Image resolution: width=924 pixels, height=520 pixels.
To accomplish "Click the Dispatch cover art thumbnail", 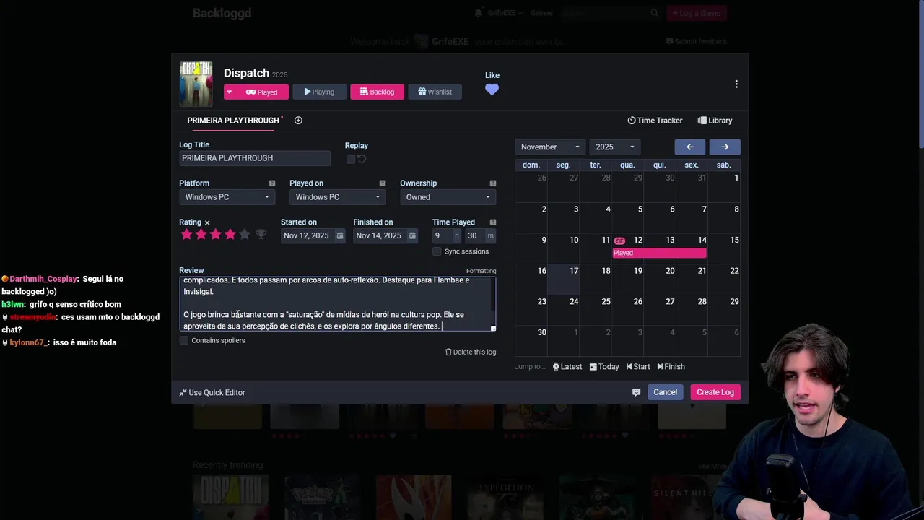I will click(x=196, y=84).
